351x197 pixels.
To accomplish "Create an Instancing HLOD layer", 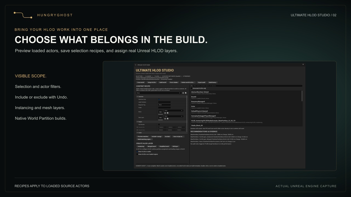I will point(141,146).
